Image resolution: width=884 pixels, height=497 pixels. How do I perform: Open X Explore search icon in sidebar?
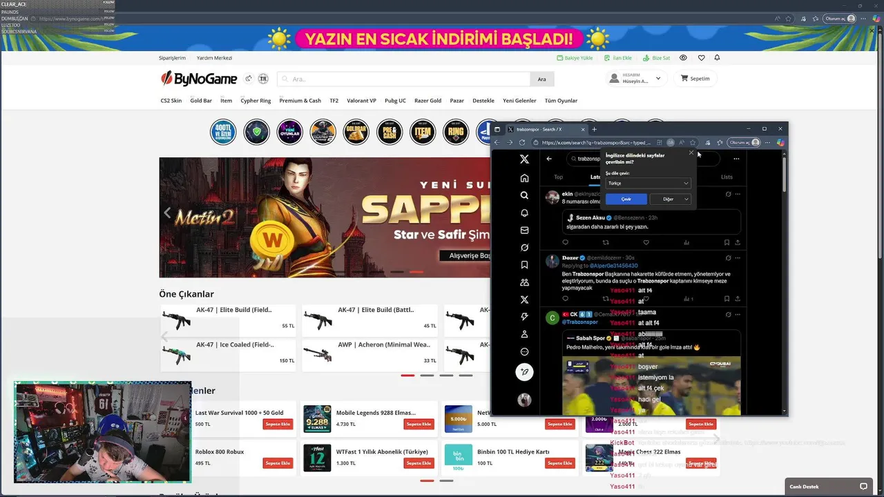coord(524,195)
